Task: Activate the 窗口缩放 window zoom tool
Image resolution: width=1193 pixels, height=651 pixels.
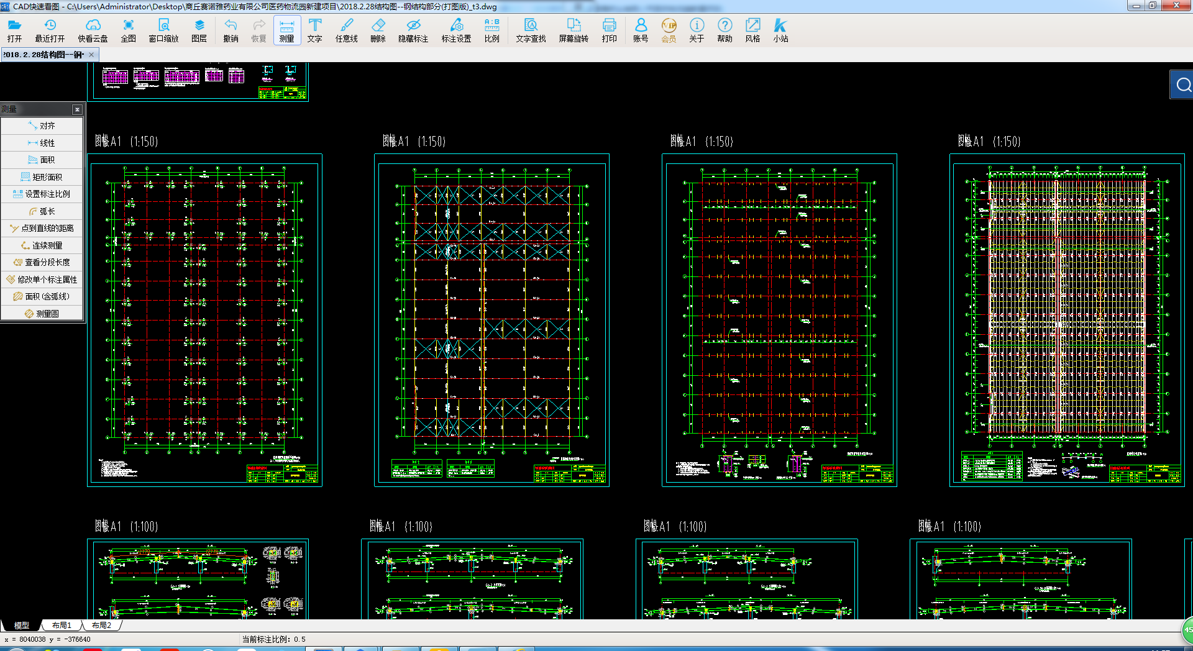Action: [x=163, y=30]
